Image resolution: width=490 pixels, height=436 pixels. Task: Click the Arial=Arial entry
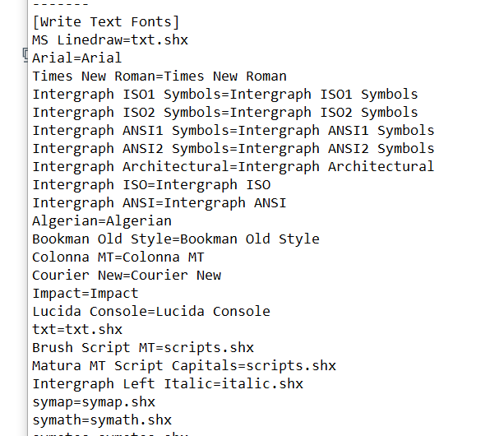tap(77, 58)
